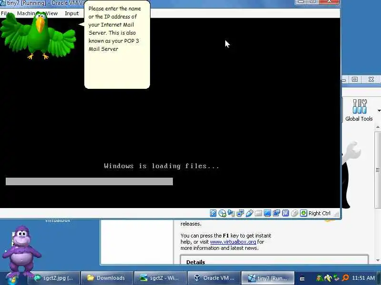The width and height of the screenshot is (381, 285).
Task: Click the VirtualBox Manager vertical scrollbar
Action: point(378,170)
